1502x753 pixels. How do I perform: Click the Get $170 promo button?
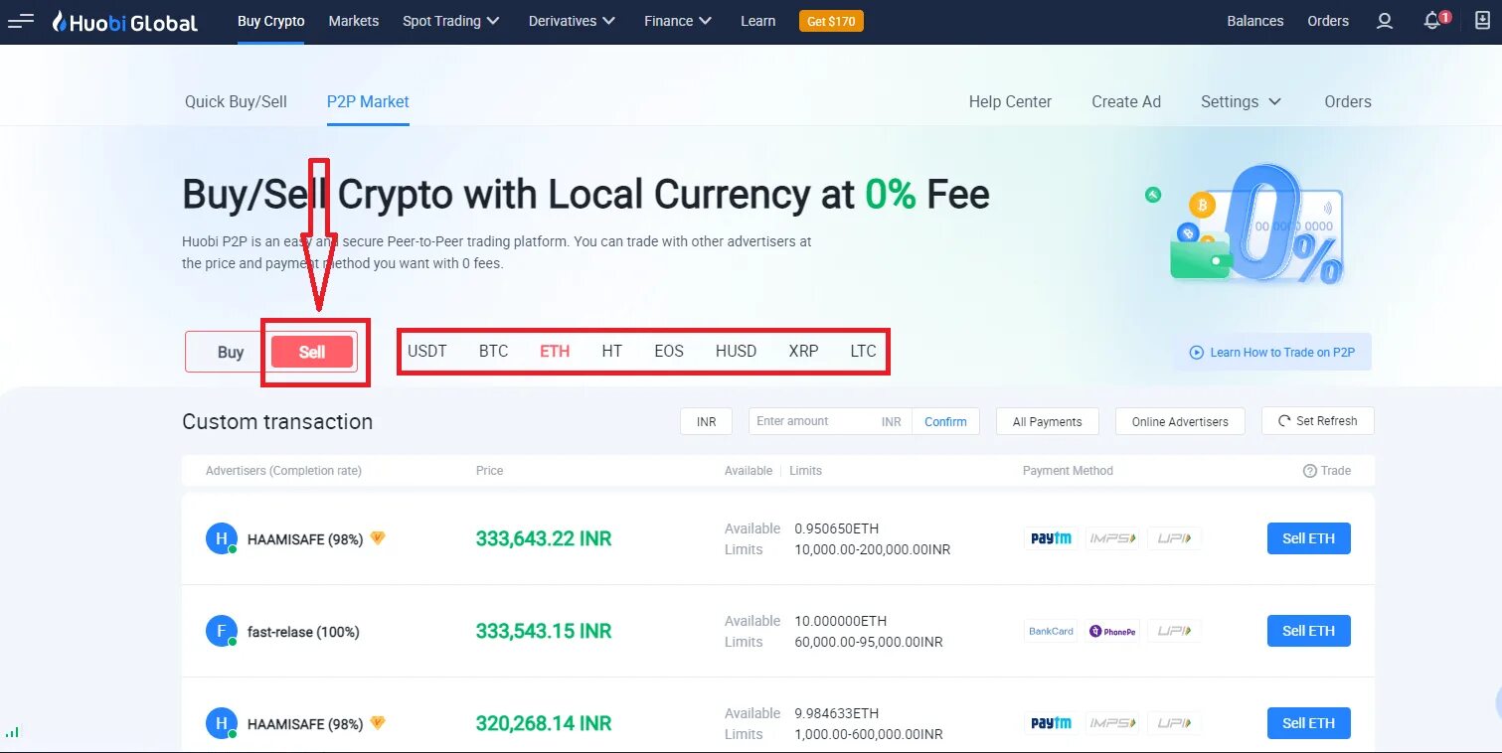coord(831,21)
